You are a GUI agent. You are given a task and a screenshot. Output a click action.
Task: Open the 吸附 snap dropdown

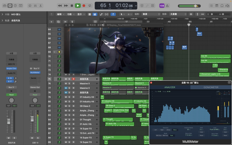pyautogui.click(x=151, y=14)
